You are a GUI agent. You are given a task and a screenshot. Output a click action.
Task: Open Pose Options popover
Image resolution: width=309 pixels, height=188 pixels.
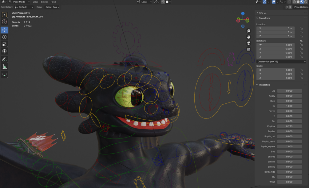301,7
